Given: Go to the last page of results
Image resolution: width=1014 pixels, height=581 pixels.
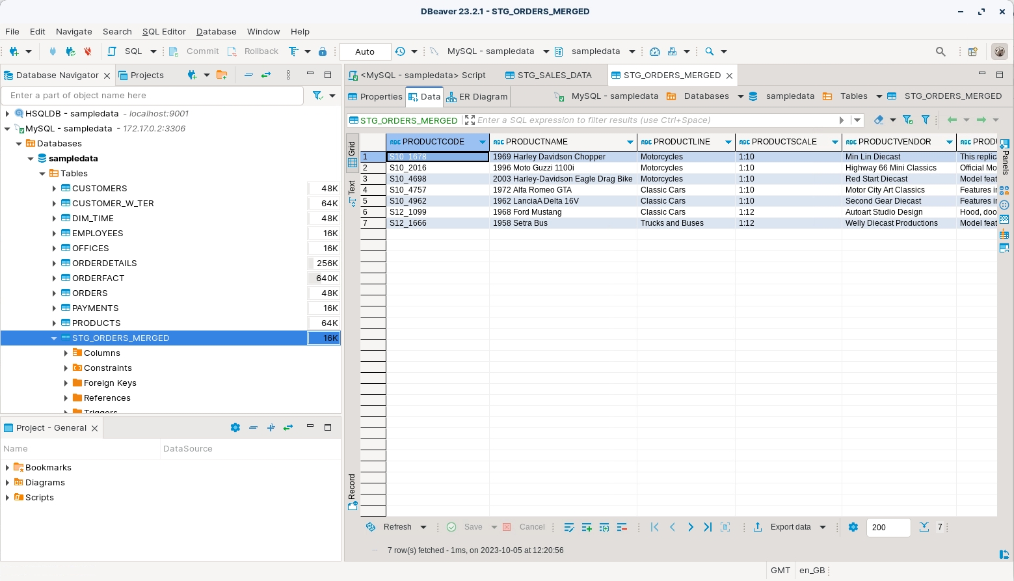Looking at the screenshot, I should coord(708,527).
